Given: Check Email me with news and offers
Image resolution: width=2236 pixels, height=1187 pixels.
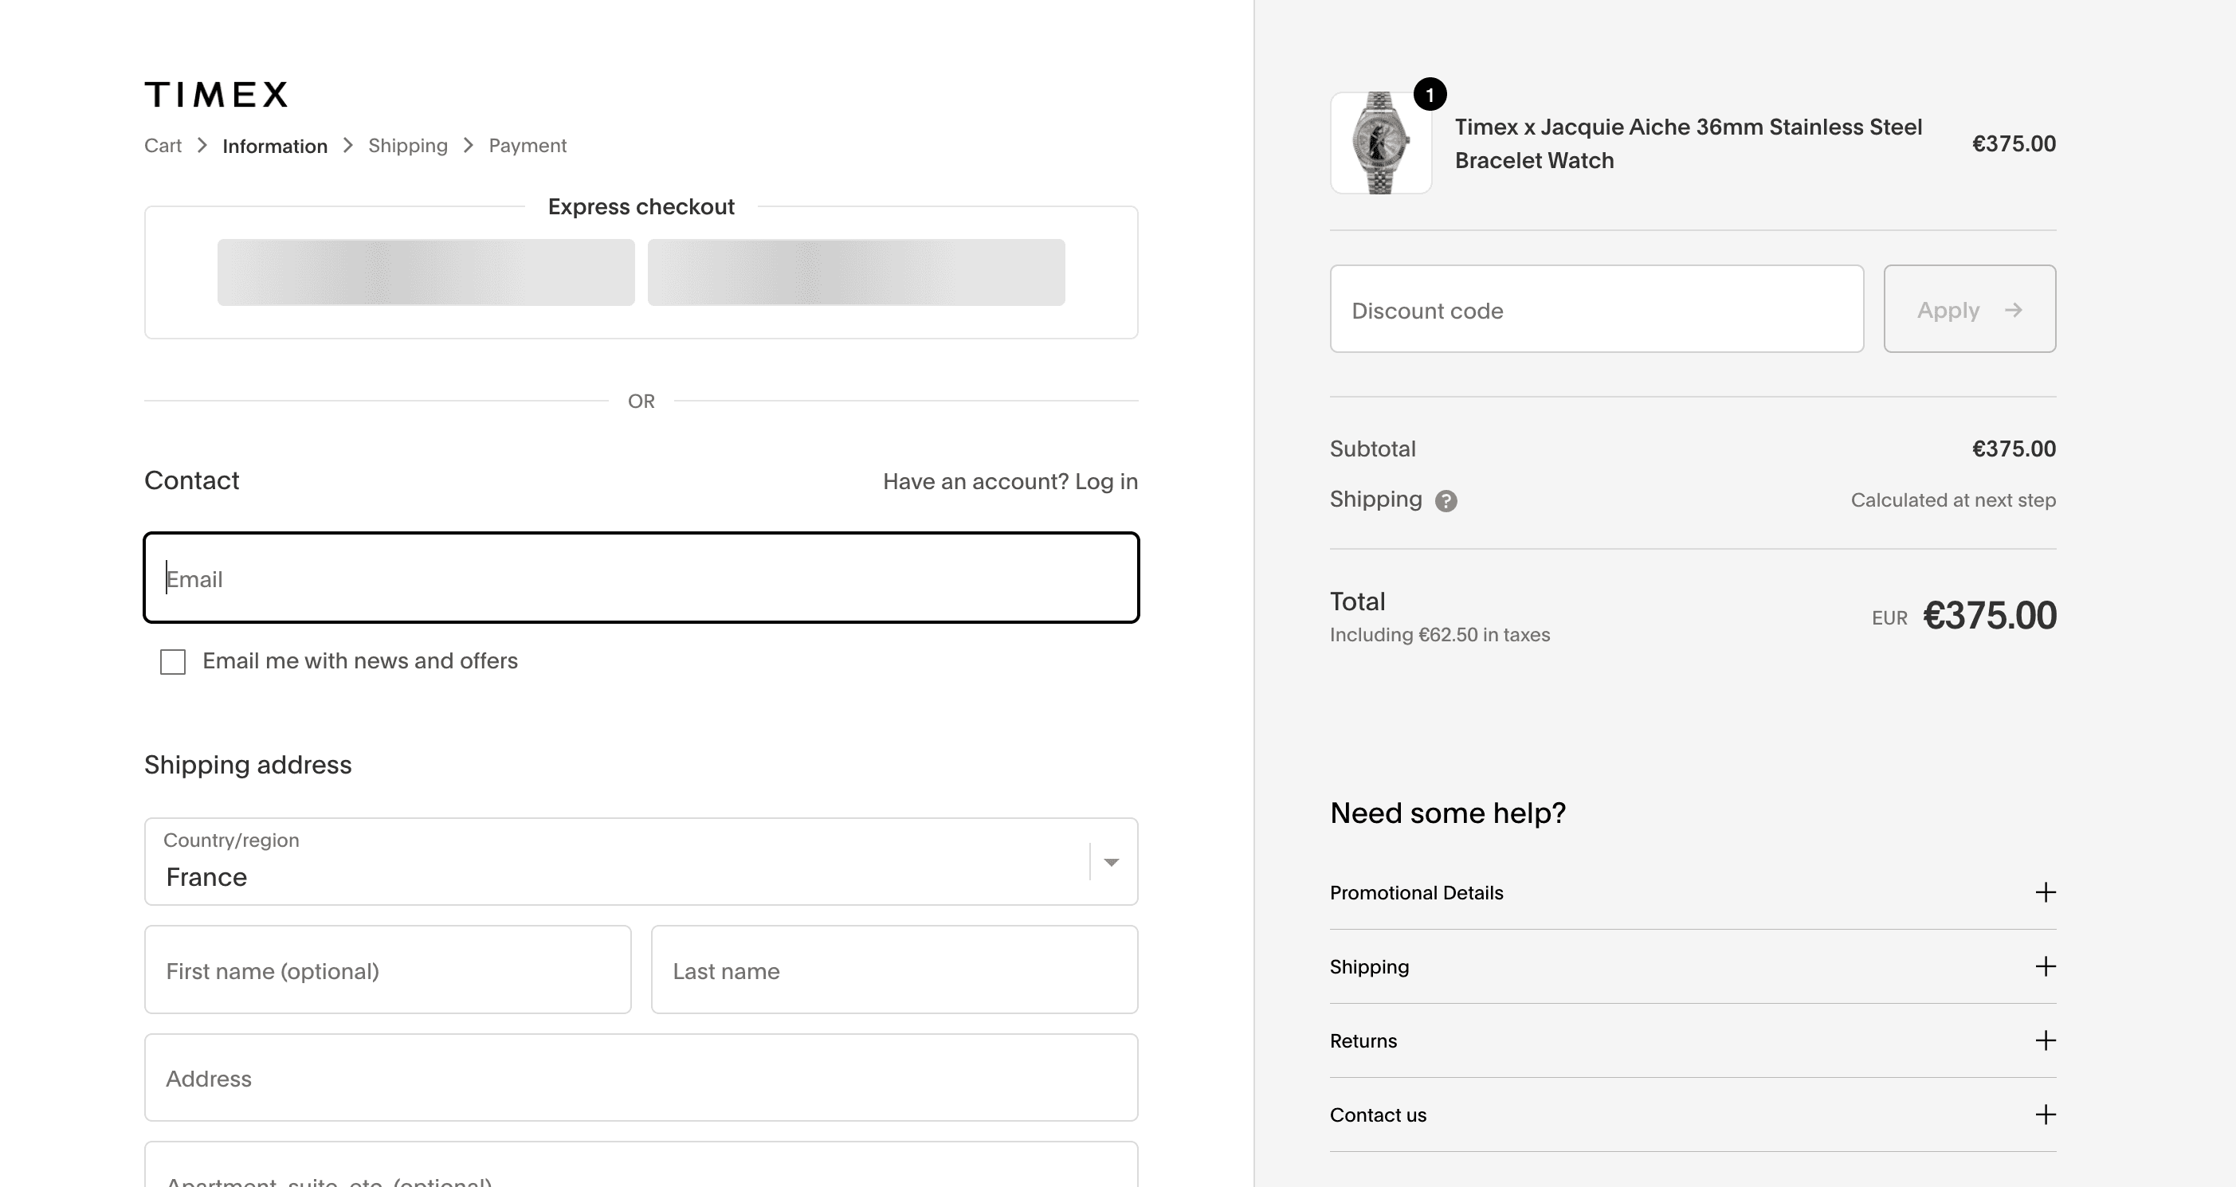Looking at the screenshot, I should (x=173, y=662).
